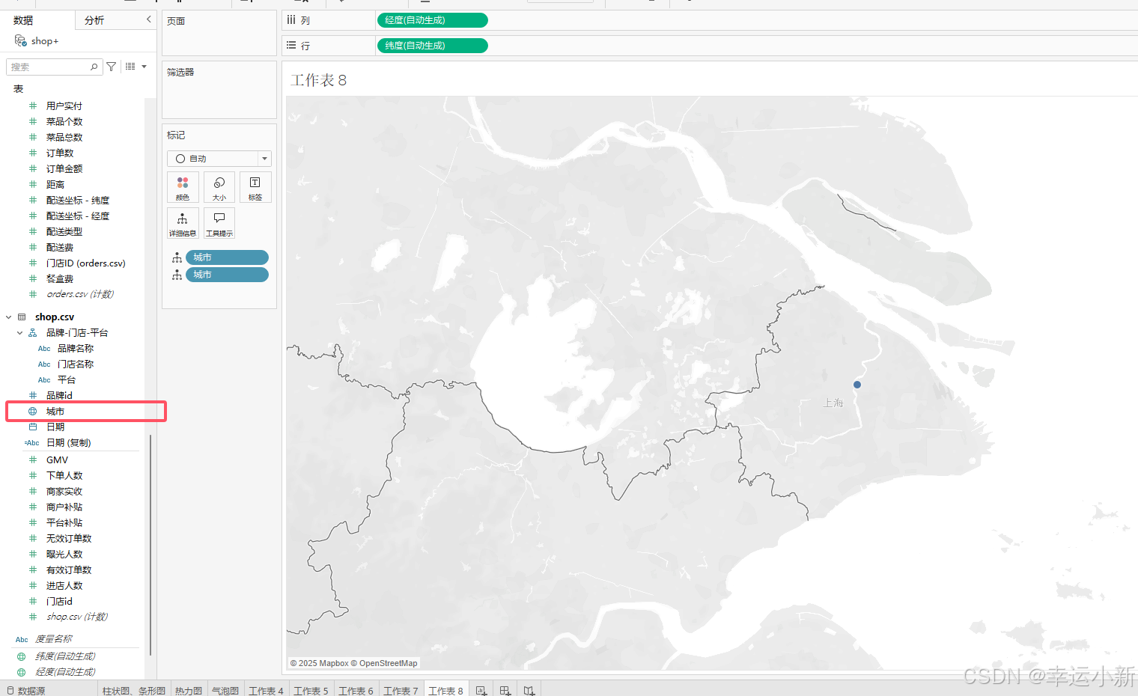Collapse the 品牌-门店-平台 hierarchy
This screenshot has width=1138, height=696.
click(20, 333)
